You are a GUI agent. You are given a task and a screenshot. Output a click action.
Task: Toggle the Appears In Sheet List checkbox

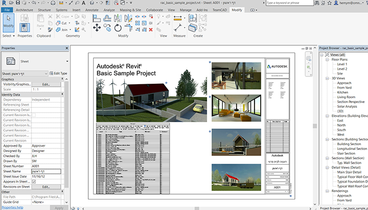click(x=34, y=182)
